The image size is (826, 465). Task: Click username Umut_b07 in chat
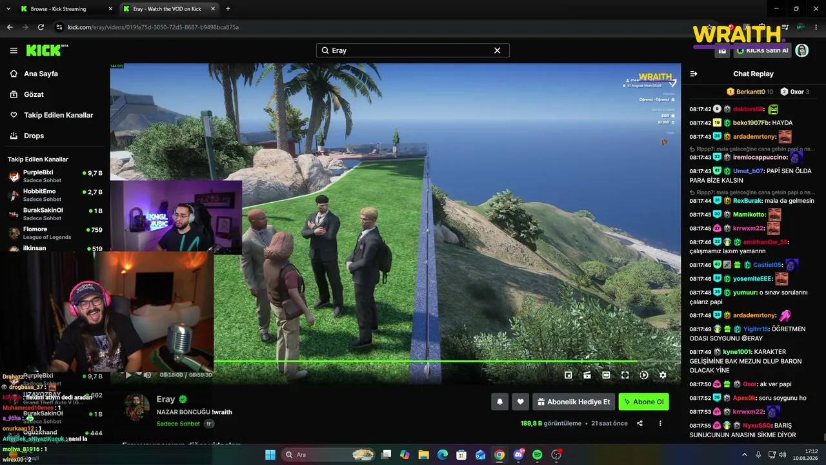pyautogui.click(x=748, y=171)
